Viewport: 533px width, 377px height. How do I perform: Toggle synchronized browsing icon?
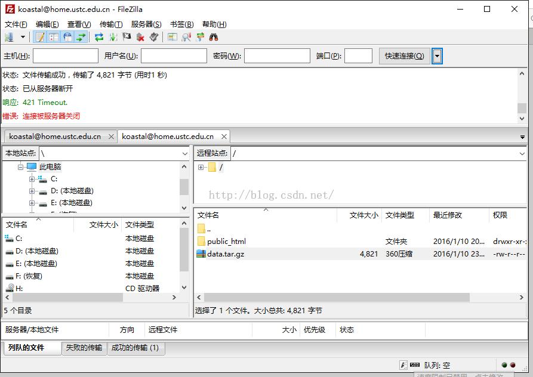[200, 37]
